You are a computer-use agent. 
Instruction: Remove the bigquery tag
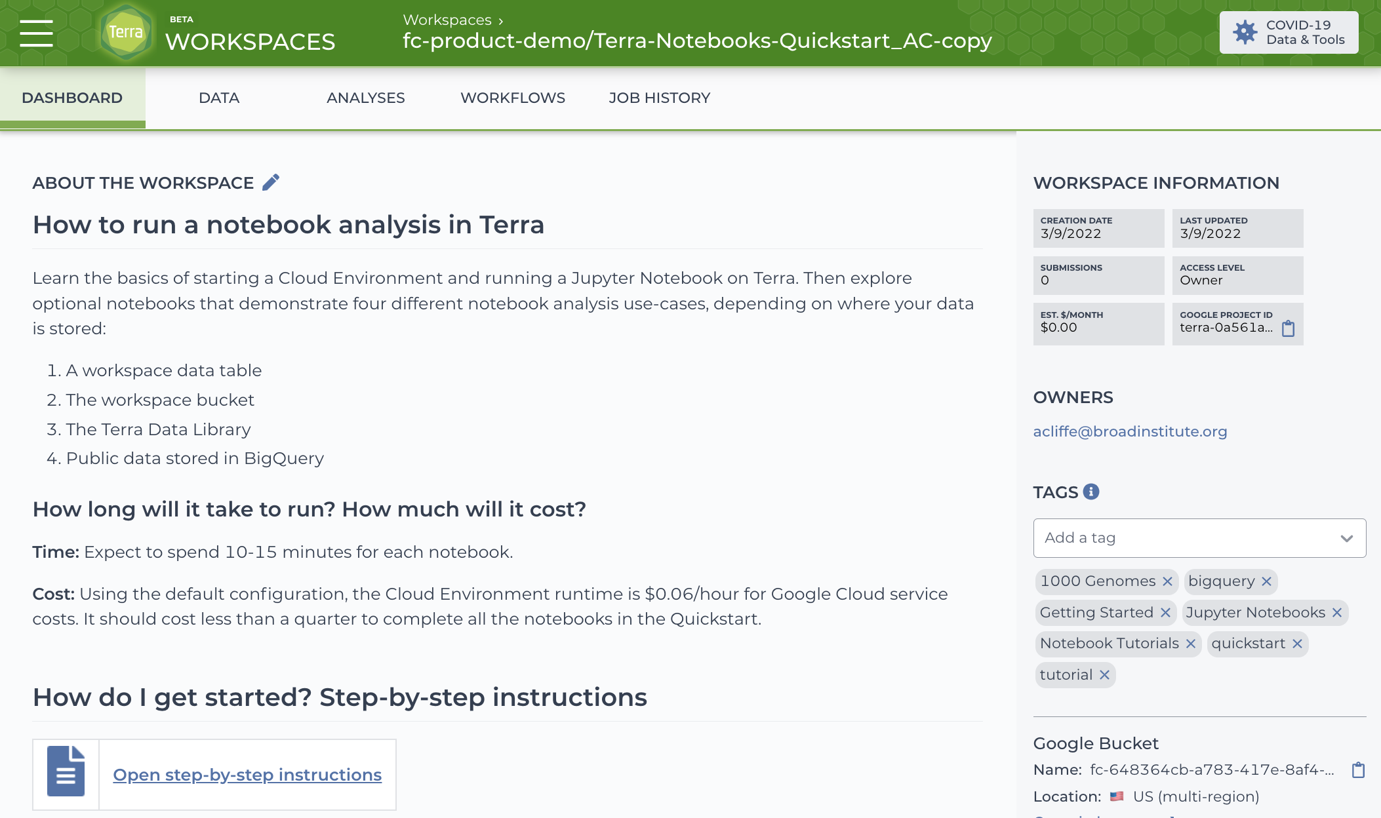pos(1266,581)
